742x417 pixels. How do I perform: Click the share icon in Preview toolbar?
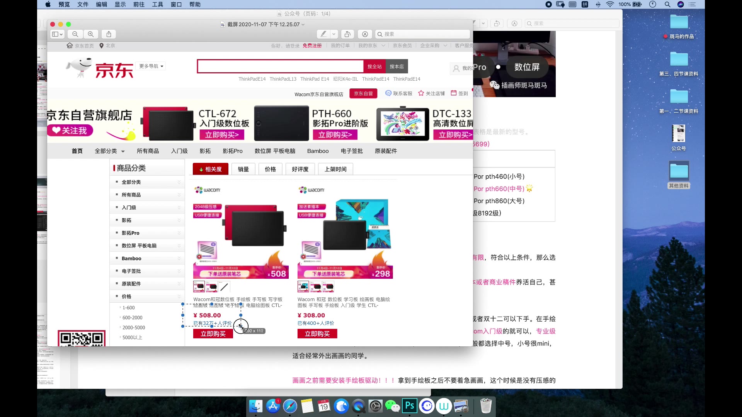pos(109,34)
